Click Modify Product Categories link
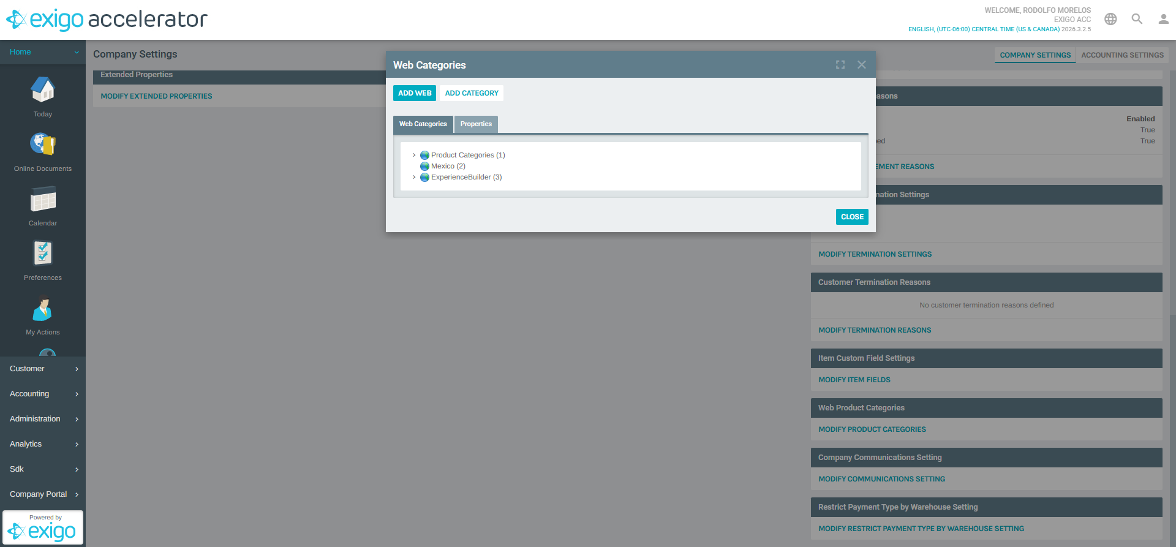 pyautogui.click(x=872, y=429)
